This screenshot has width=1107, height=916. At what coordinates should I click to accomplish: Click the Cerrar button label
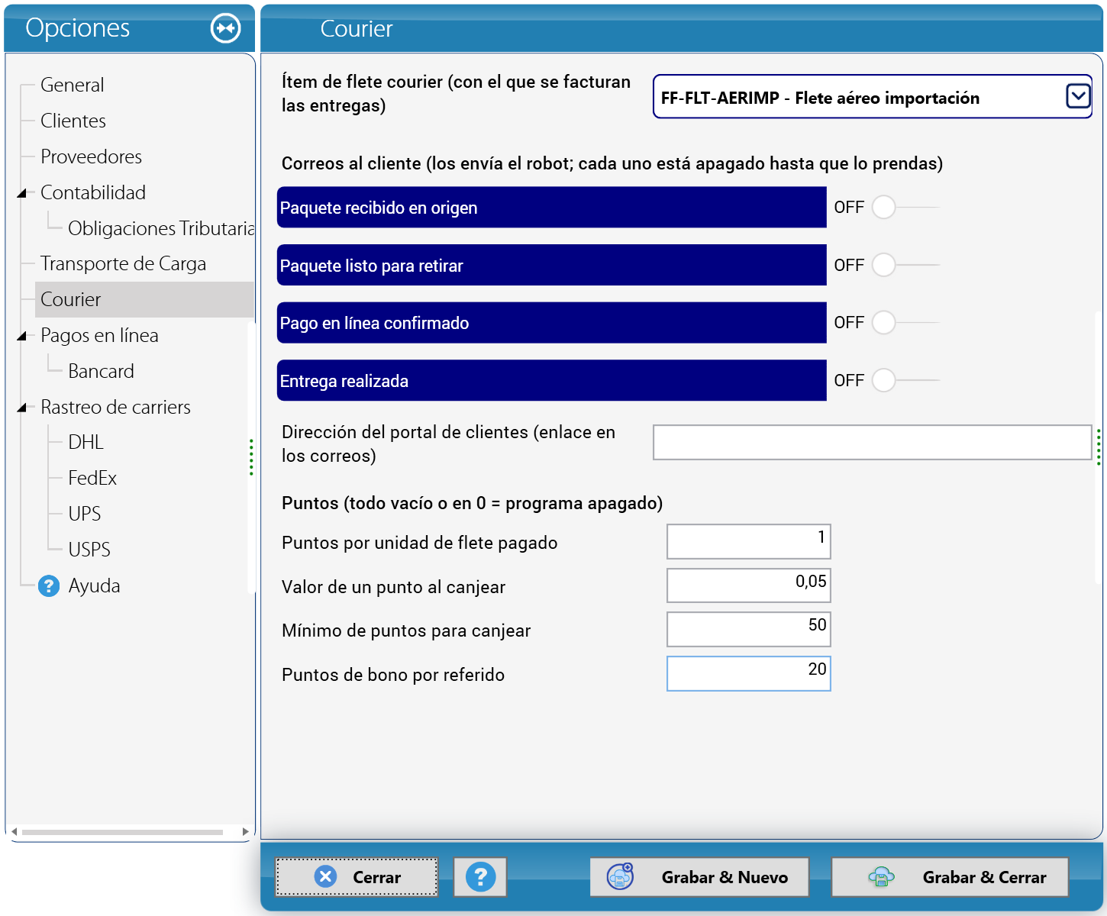[x=376, y=877]
